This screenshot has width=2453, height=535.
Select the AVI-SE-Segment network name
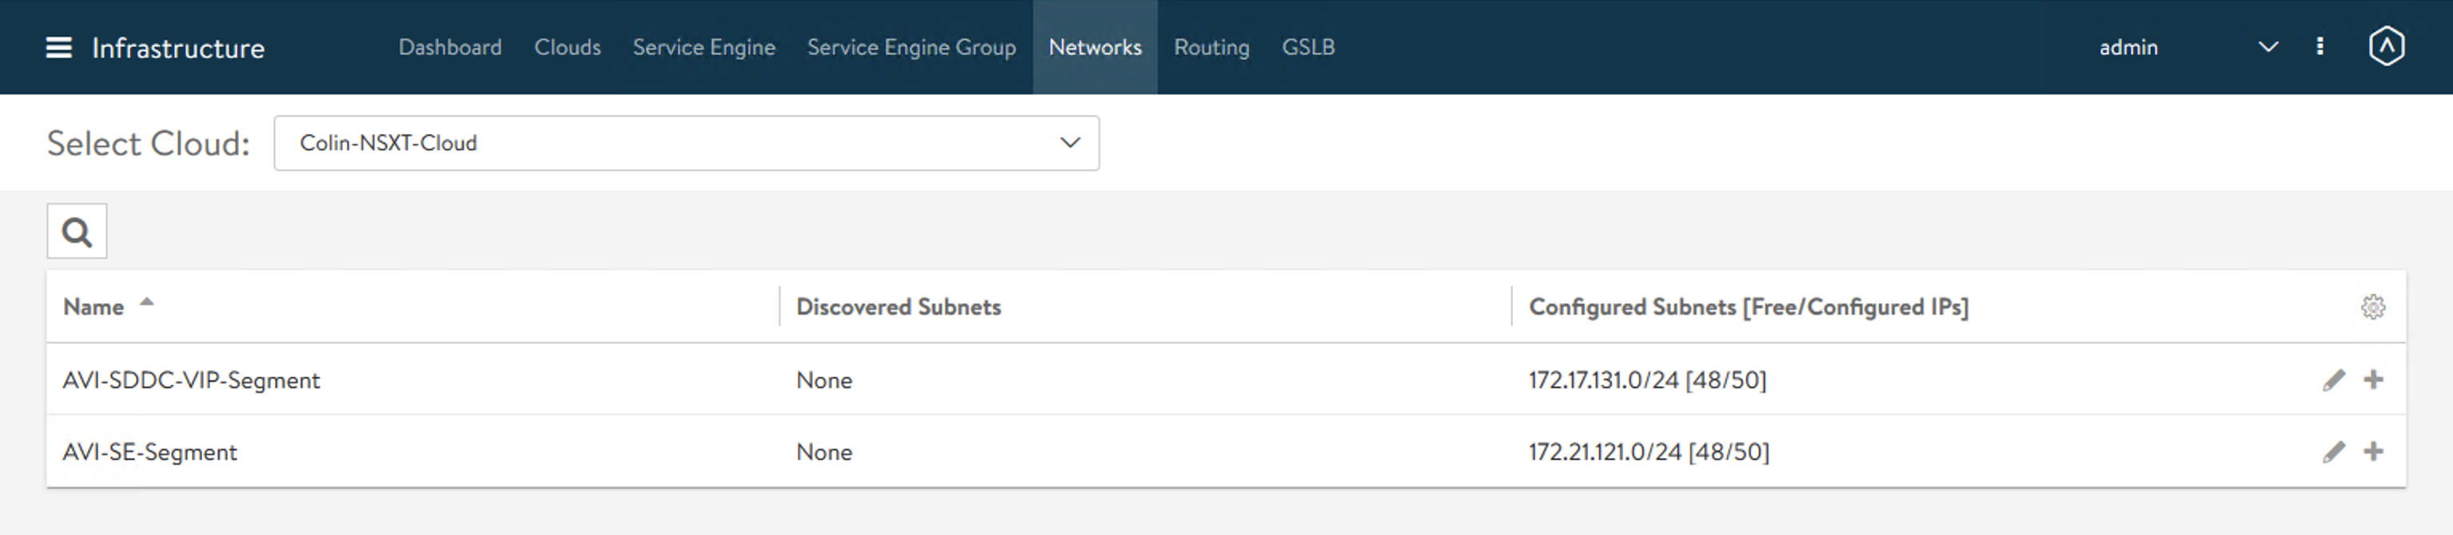(x=150, y=452)
